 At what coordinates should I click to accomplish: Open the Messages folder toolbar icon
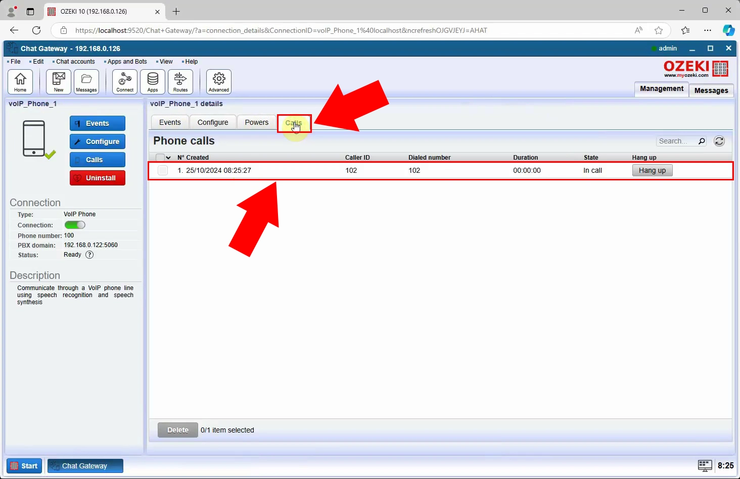[x=86, y=82]
